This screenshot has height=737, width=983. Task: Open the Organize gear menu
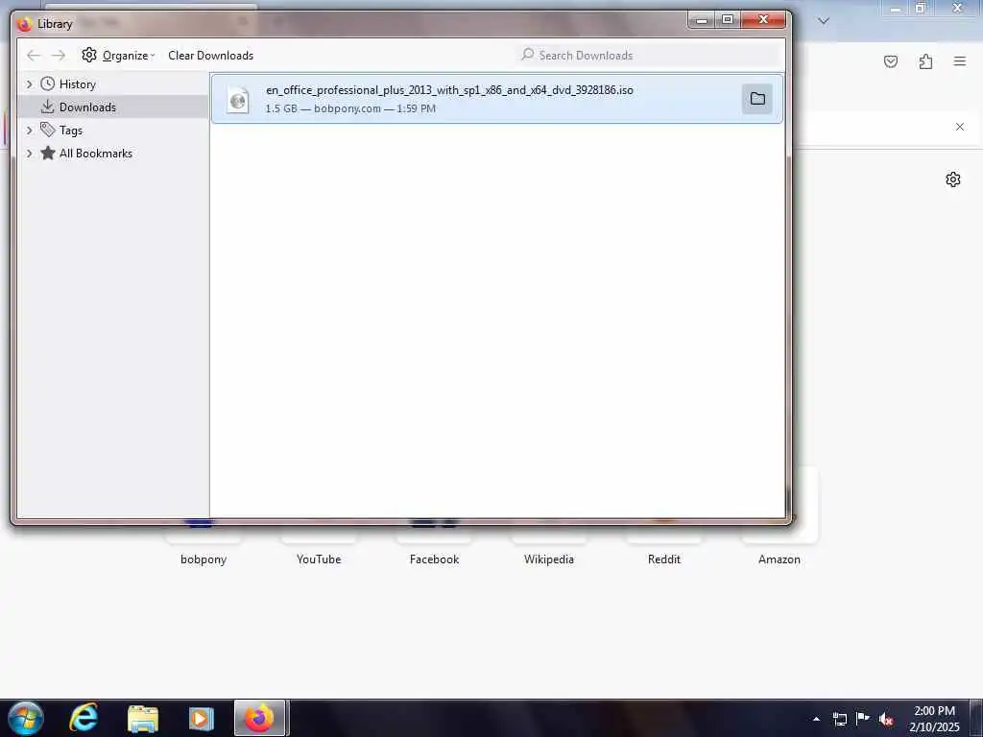(x=118, y=55)
